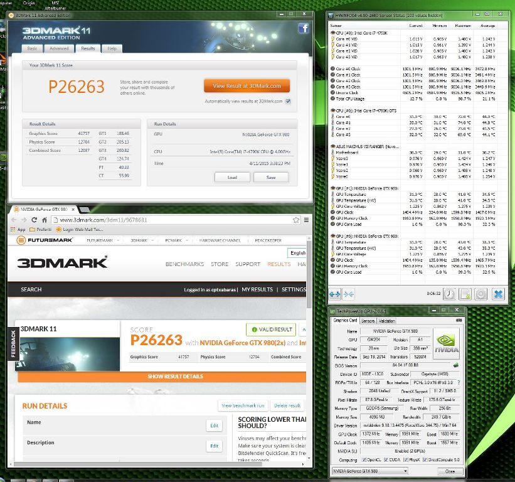Switch to the Sensors tab in GPU-Z

(x=368, y=321)
